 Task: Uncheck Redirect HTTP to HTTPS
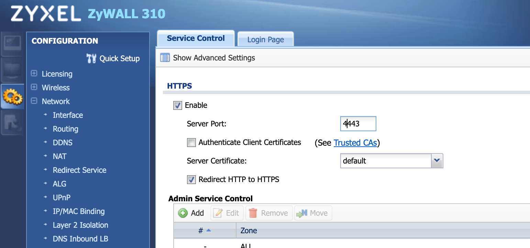(x=191, y=179)
